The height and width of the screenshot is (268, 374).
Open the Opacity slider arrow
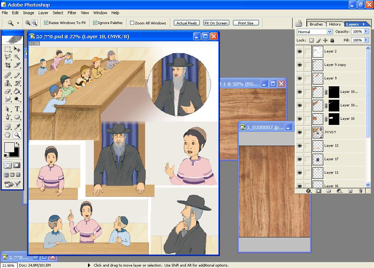(x=366, y=31)
